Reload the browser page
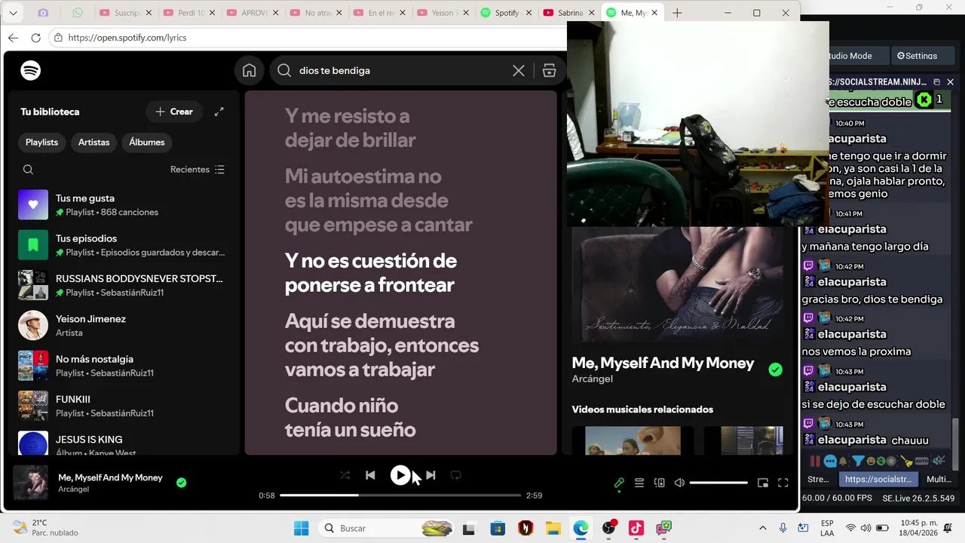This screenshot has height=543, width=965. 35,38
